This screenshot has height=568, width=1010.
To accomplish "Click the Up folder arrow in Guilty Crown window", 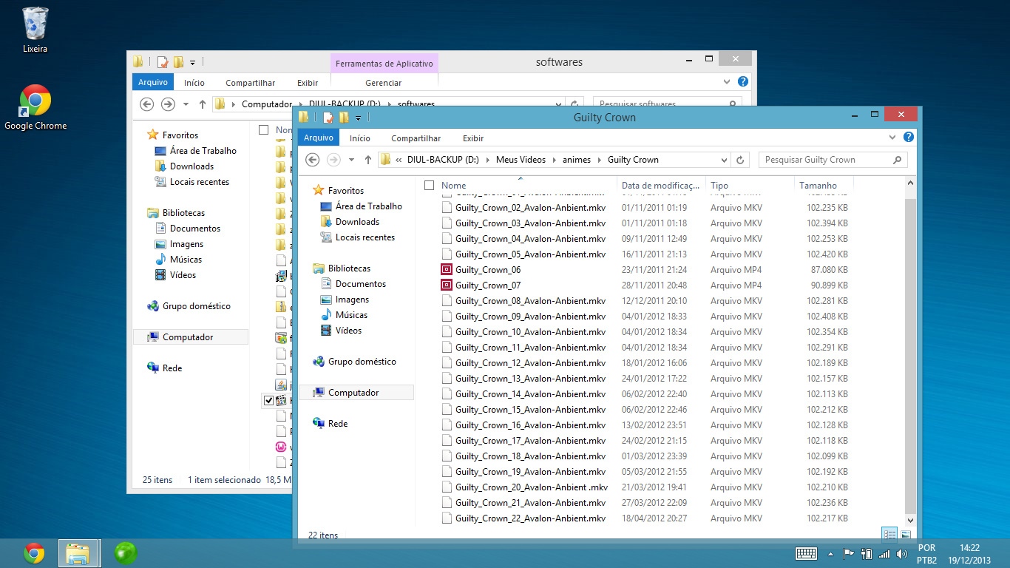I will pos(368,160).
